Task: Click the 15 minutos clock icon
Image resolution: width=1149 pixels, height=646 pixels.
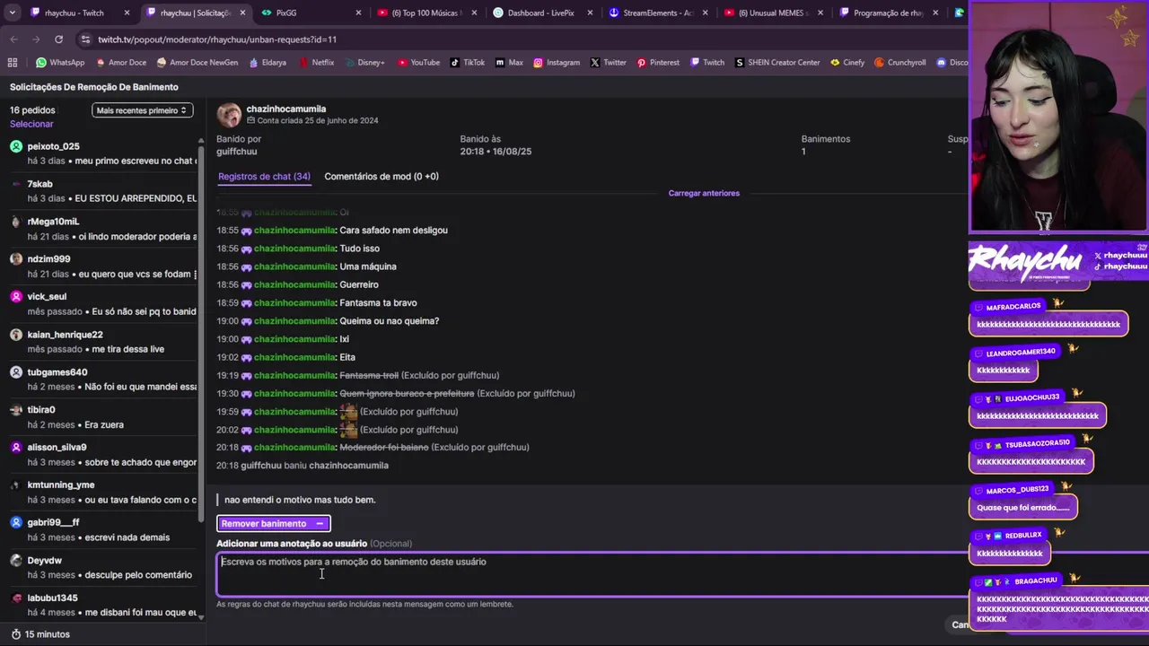Action: coord(15,634)
